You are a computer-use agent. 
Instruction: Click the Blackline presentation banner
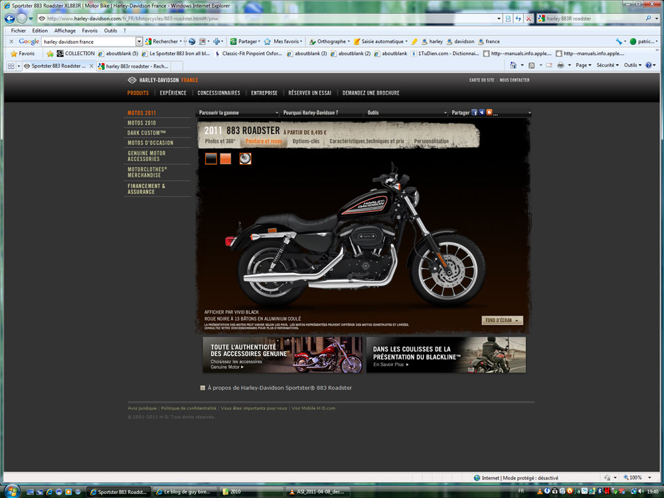pyautogui.click(x=446, y=355)
